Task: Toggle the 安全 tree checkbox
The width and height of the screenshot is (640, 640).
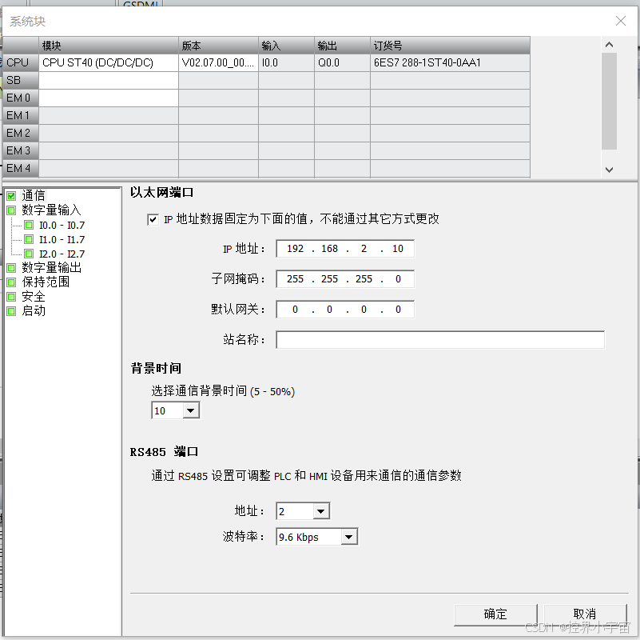Action: point(11,297)
